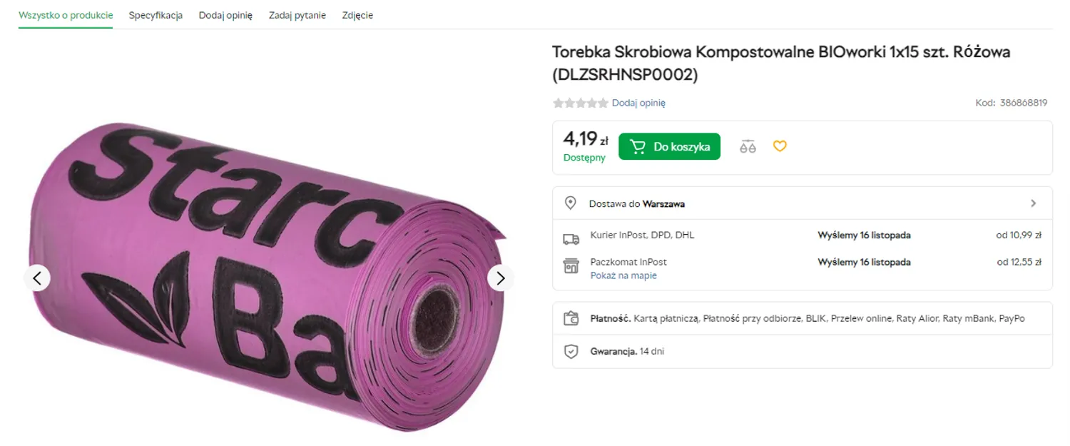Open the Zadaj pytanie tab
The image size is (1070, 446).
coord(297,15)
